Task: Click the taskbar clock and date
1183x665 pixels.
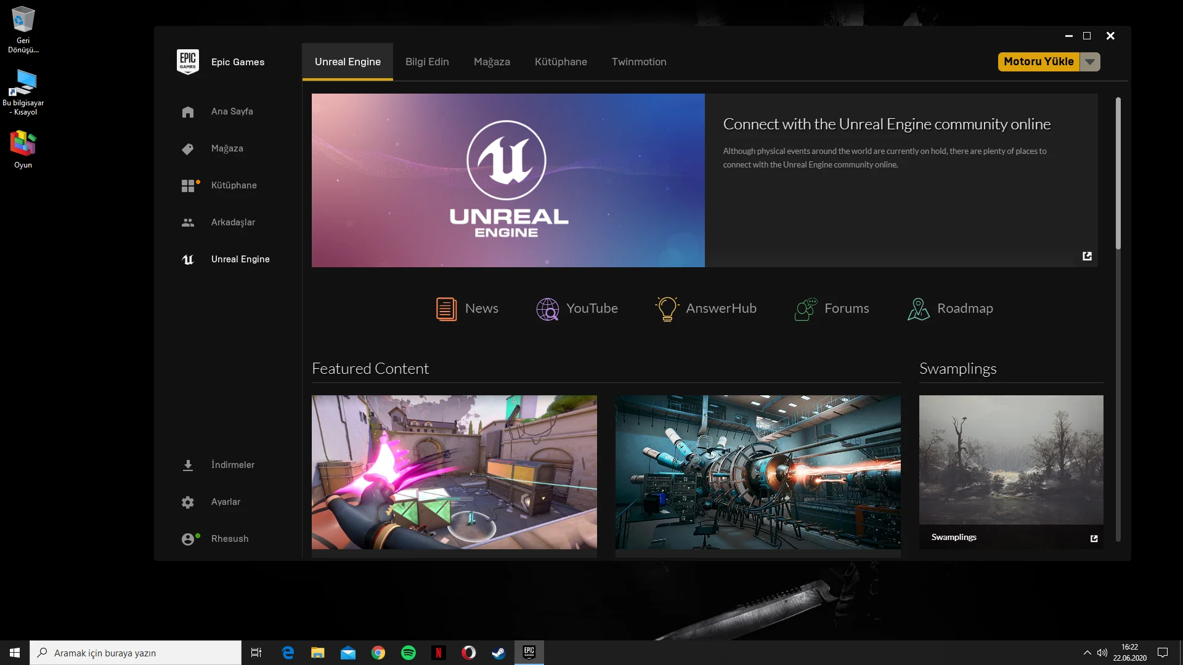Action: (x=1129, y=653)
